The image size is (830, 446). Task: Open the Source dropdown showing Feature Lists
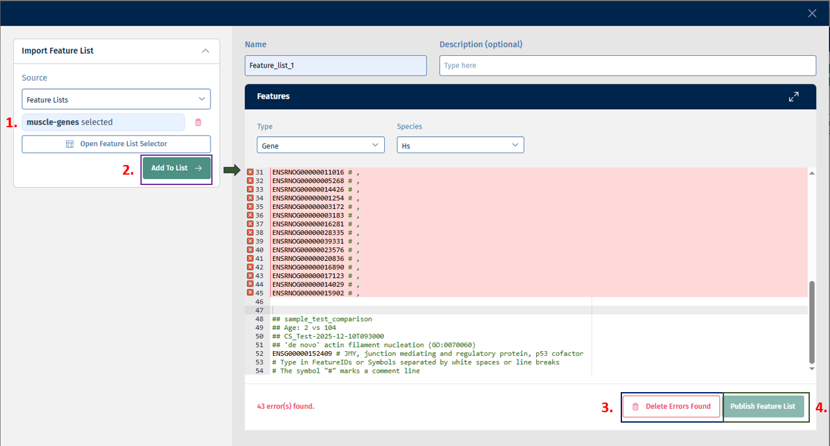tap(116, 99)
